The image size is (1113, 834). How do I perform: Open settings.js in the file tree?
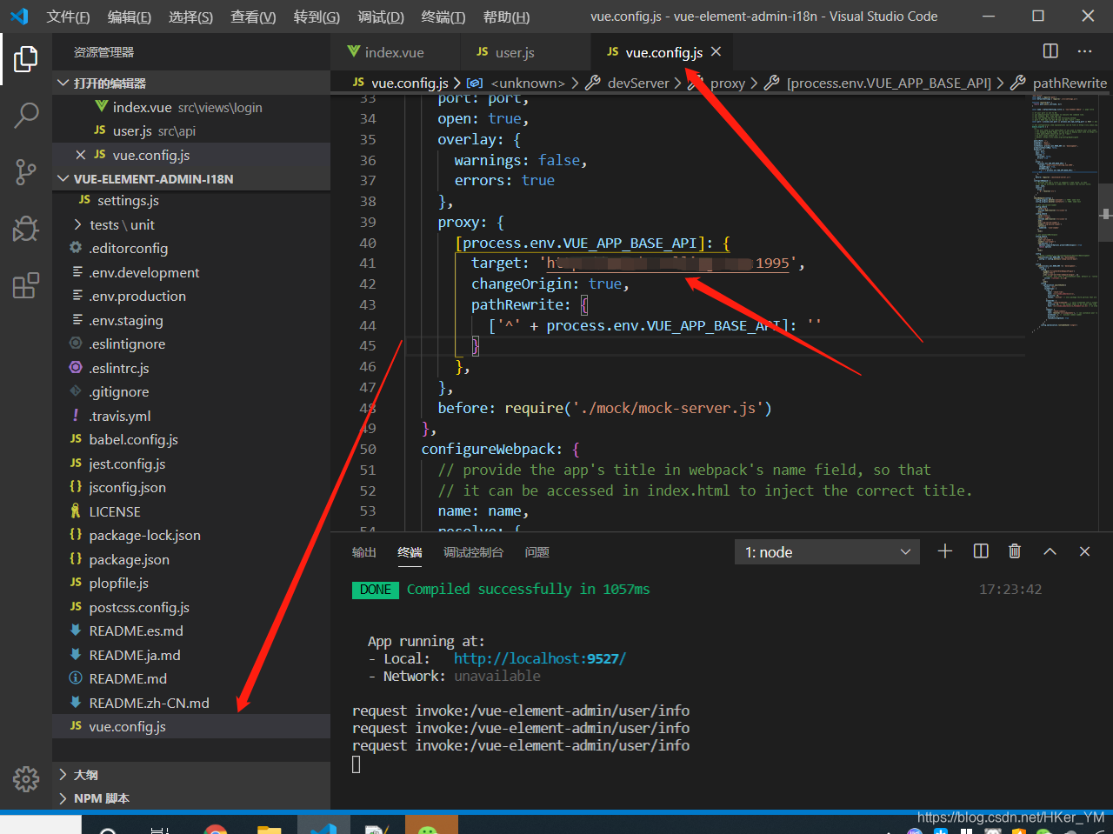[191, 200]
